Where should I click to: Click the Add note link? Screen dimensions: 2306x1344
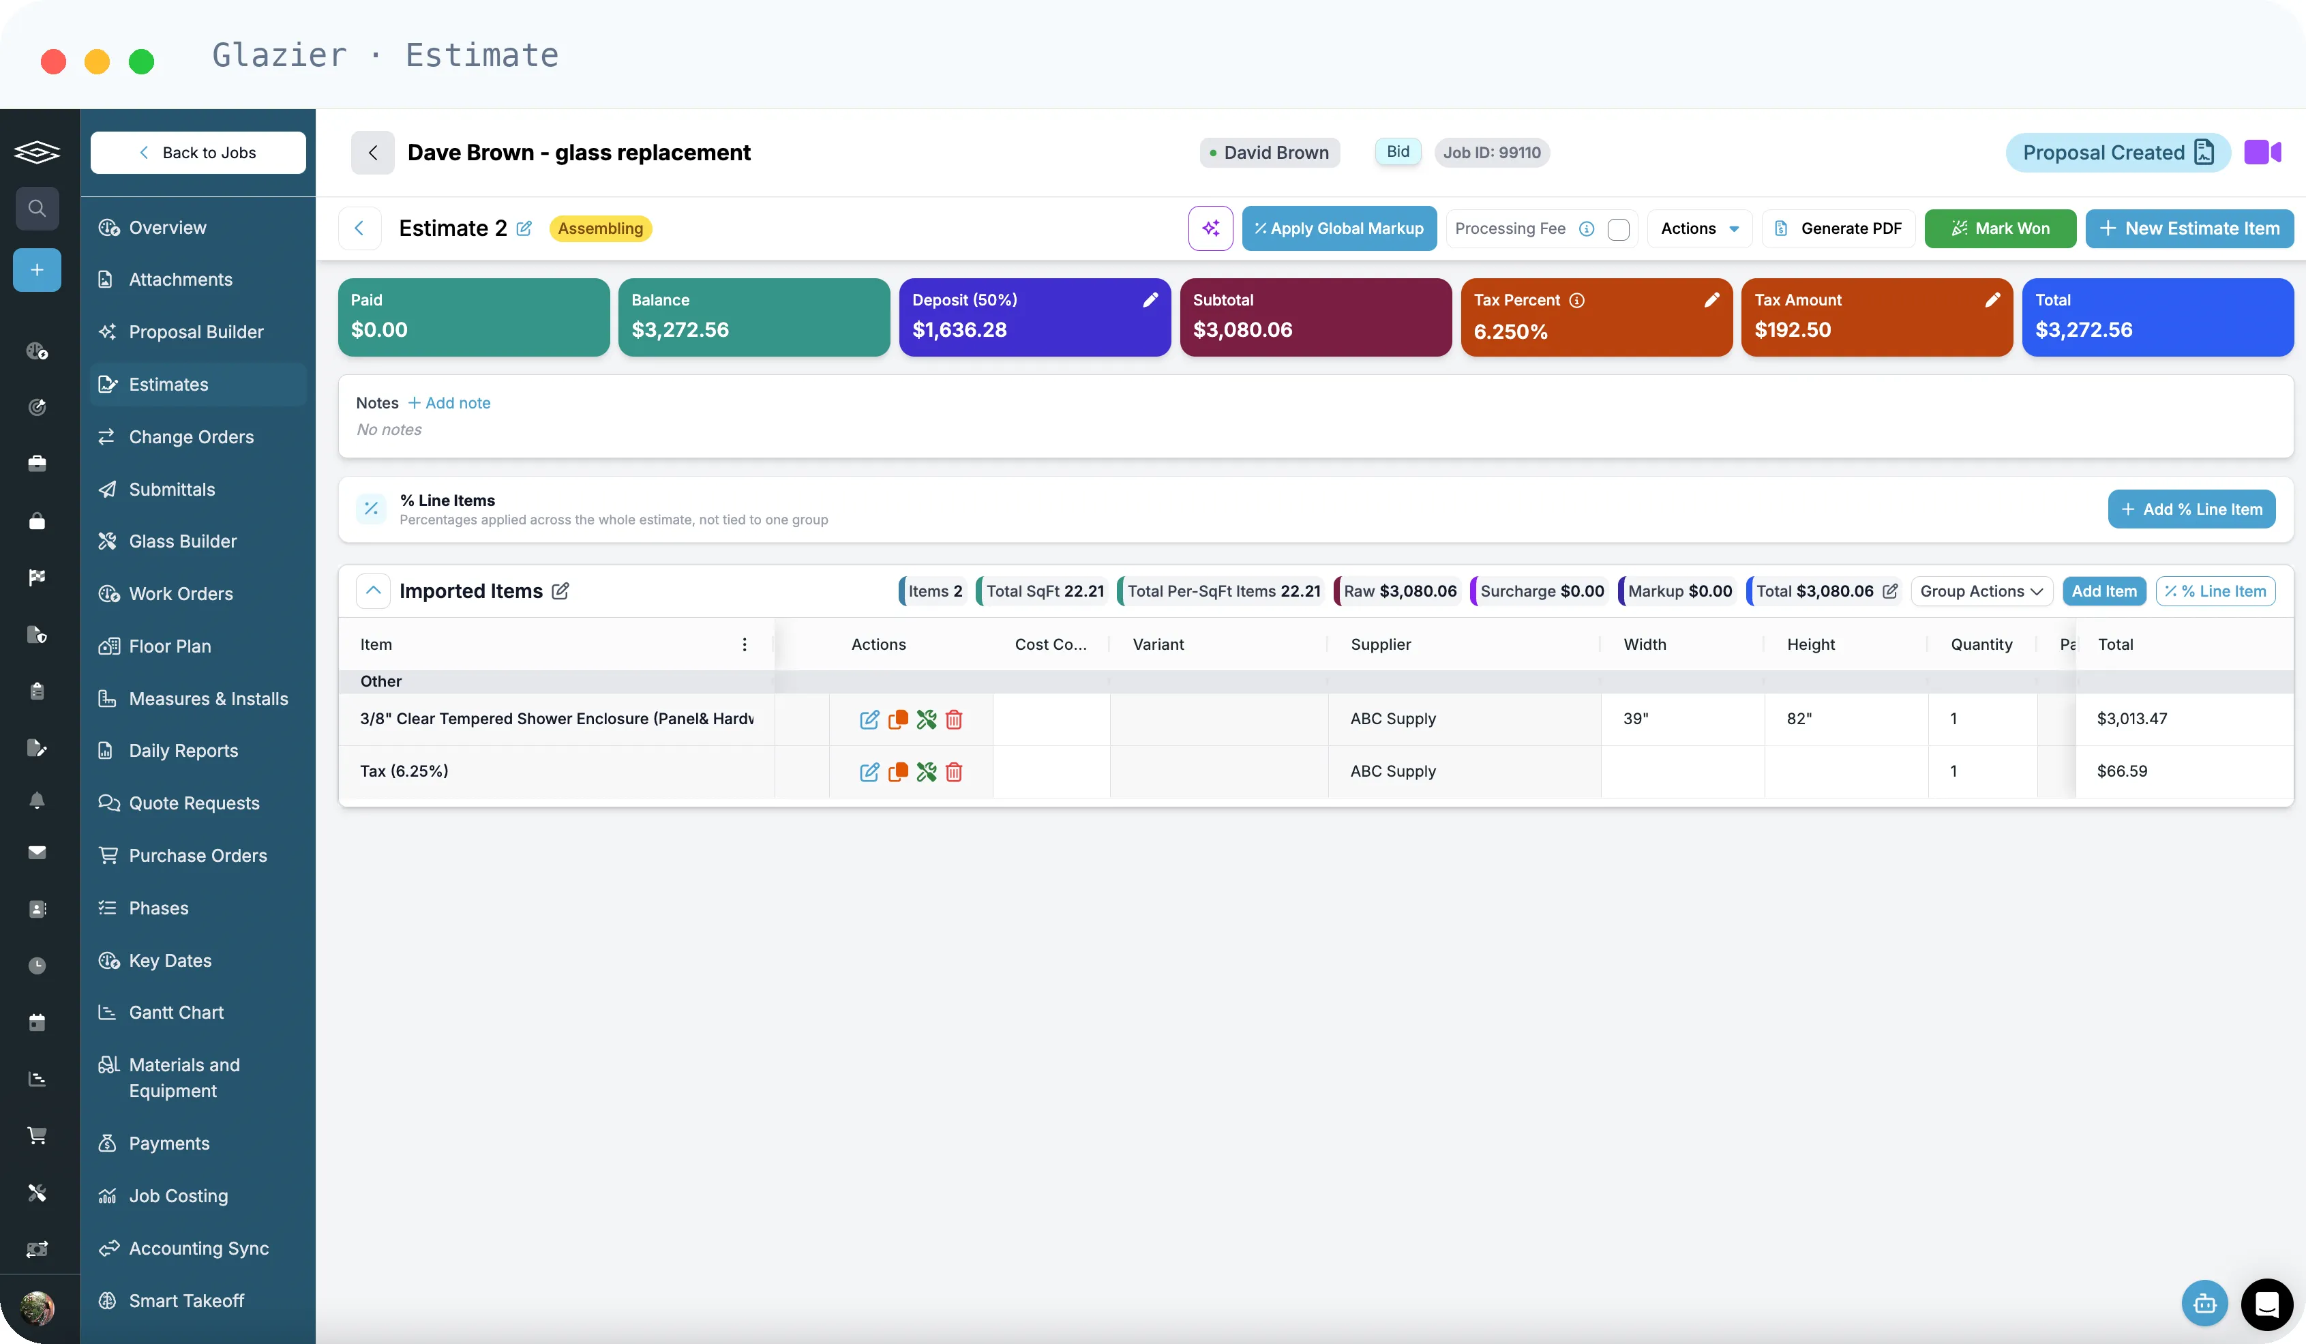tap(449, 402)
